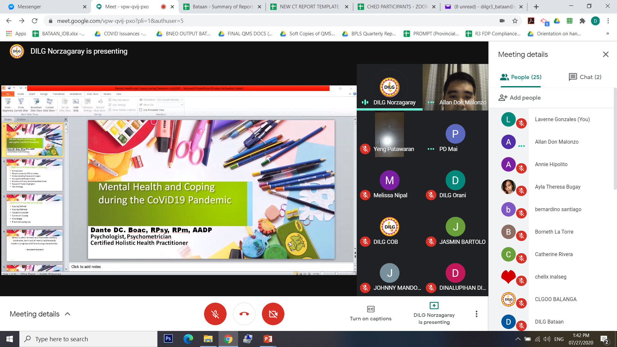Click the Melissa Nipal participant avatar
This screenshot has height=347, width=617.
coord(389,180)
